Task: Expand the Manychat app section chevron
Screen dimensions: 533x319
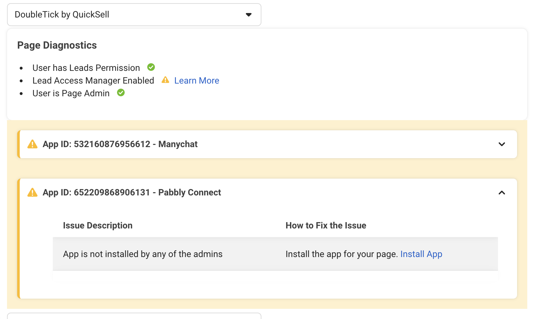Action: pyautogui.click(x=502, y=144)
